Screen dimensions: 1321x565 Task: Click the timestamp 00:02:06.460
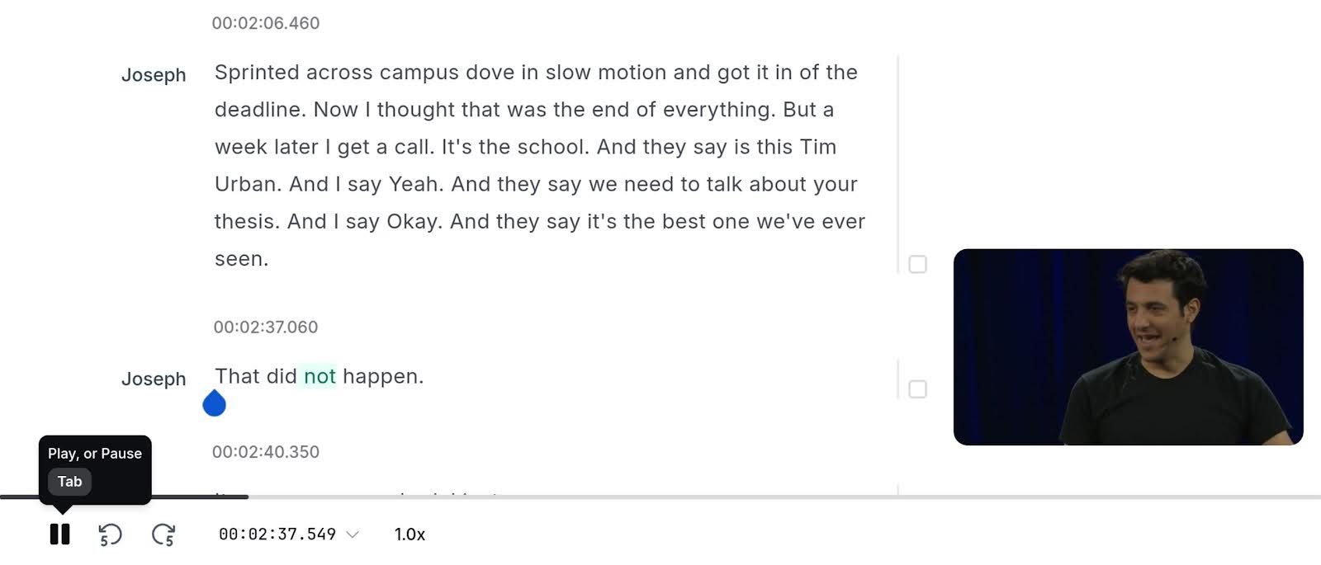pyautogui.click(x=264, y=22)
